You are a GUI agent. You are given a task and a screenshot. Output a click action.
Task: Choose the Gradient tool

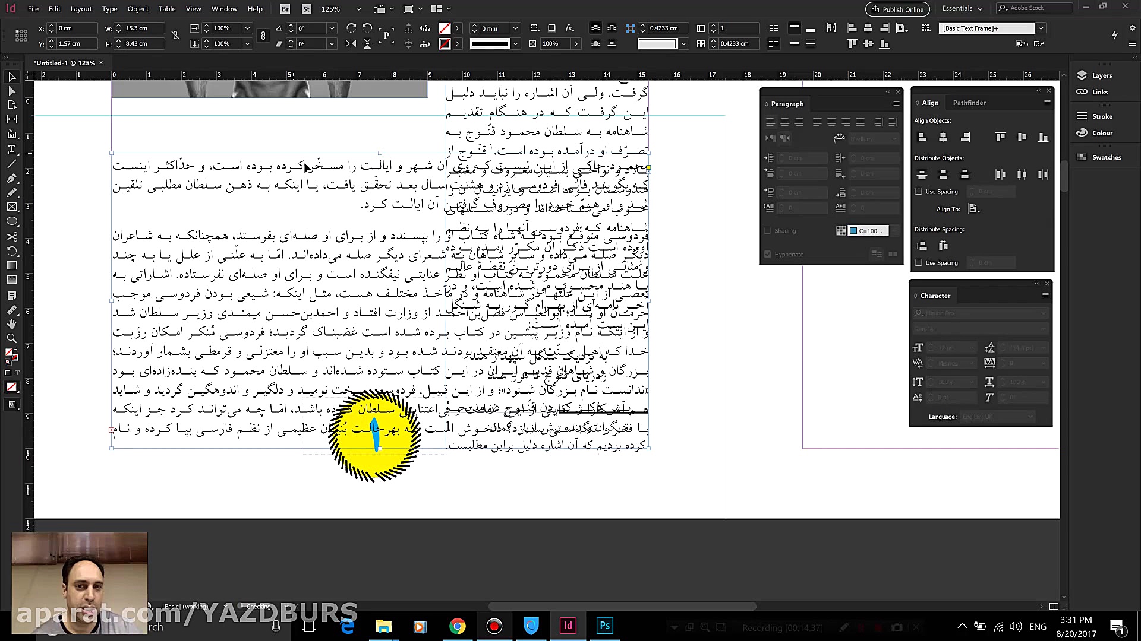point(12,264)
